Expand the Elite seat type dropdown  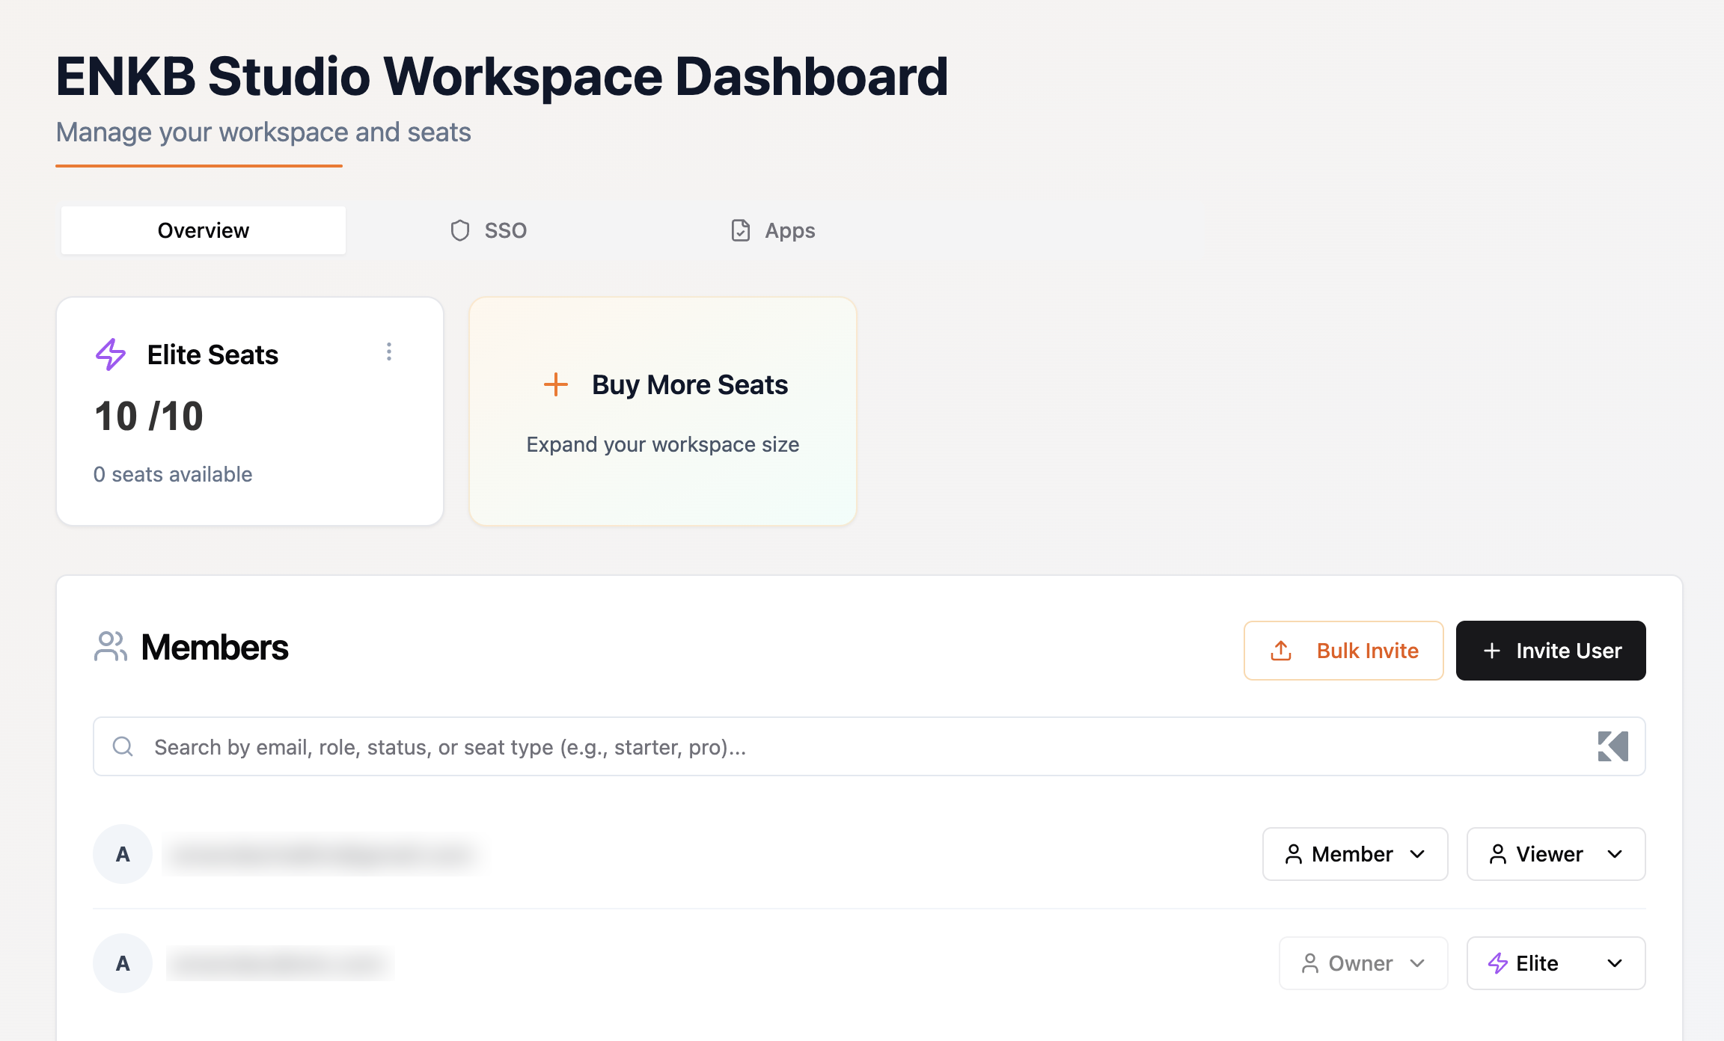tap(1556, 963)
